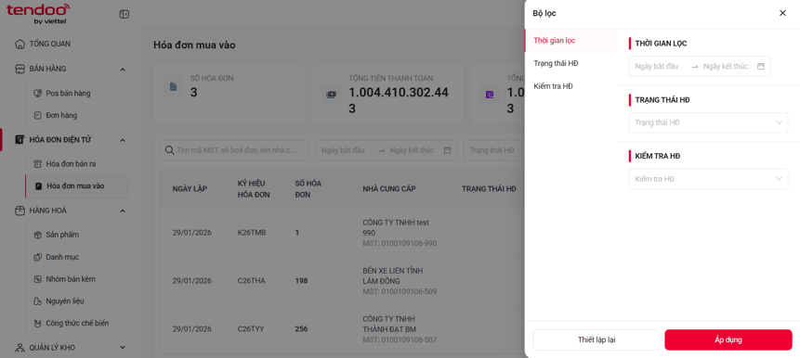This screenshot has width=800, height=358.
Task: Click invoice number 256
Action: tap(301, 329)
